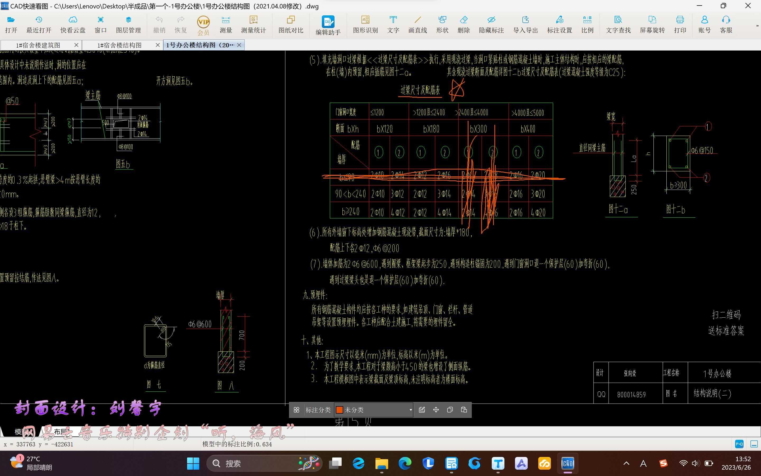Undo the last action with 撤销
The height and width of the screenshot is (476, 761).
pos(159,25)
